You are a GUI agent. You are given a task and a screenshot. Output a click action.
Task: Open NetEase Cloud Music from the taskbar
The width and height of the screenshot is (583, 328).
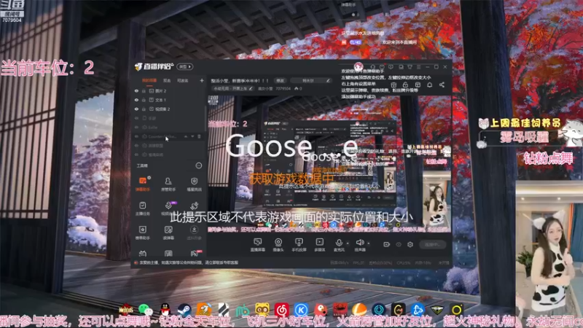click(281, 309)
